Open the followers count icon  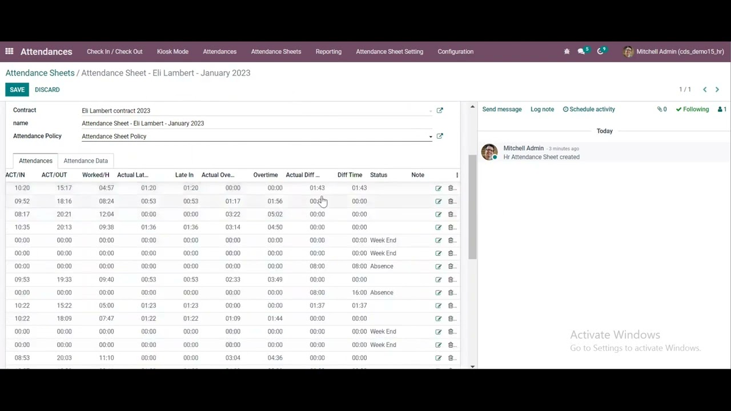[722, 109]
